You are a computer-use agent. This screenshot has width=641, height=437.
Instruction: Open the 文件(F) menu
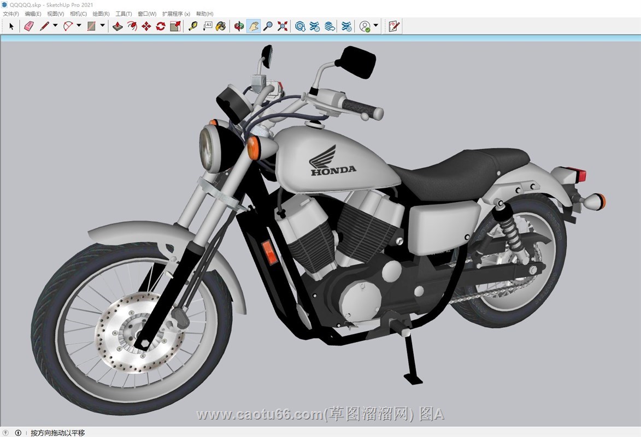[x=11, y=14]
